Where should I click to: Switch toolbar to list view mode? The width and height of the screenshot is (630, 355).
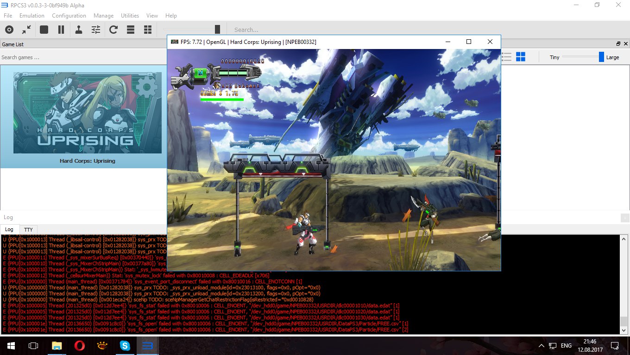click(x=131, y=30)
